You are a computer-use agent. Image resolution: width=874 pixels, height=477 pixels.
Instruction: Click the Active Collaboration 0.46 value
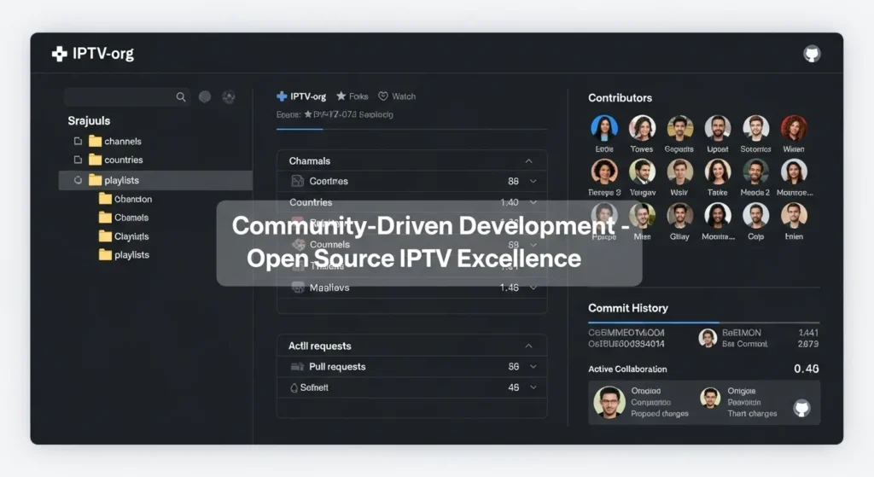(x=806, y=369)
